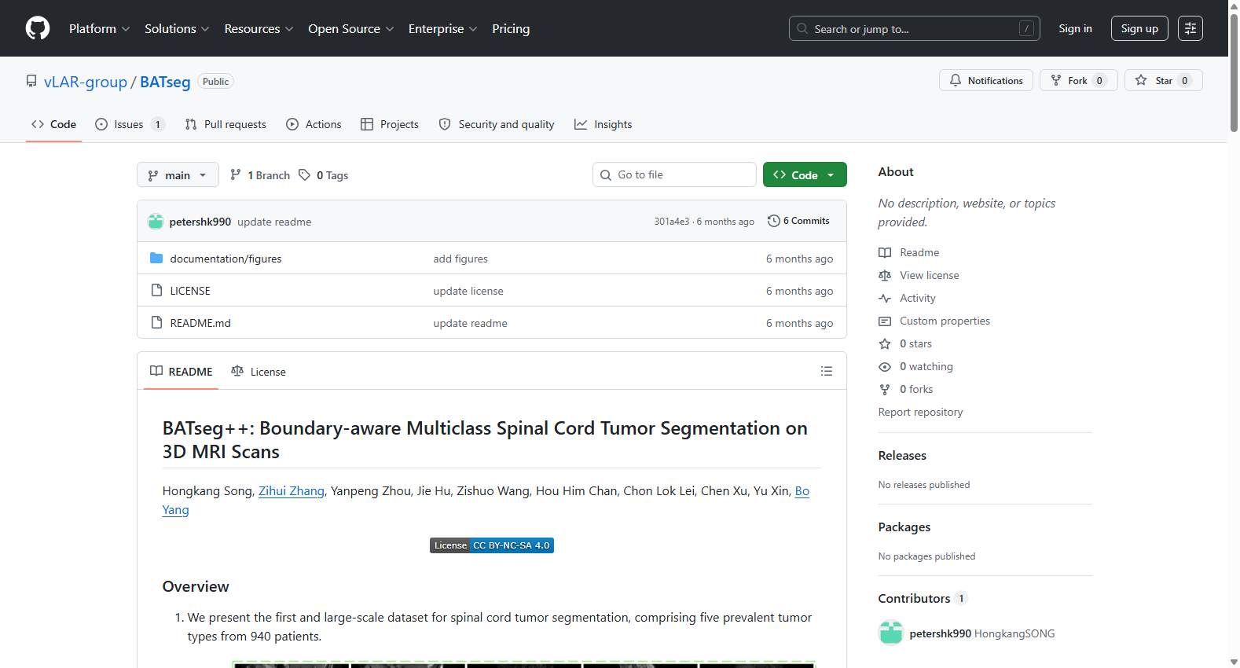The image size is (1240, 668).
Task: Fork the repository
Action: 1078,80
